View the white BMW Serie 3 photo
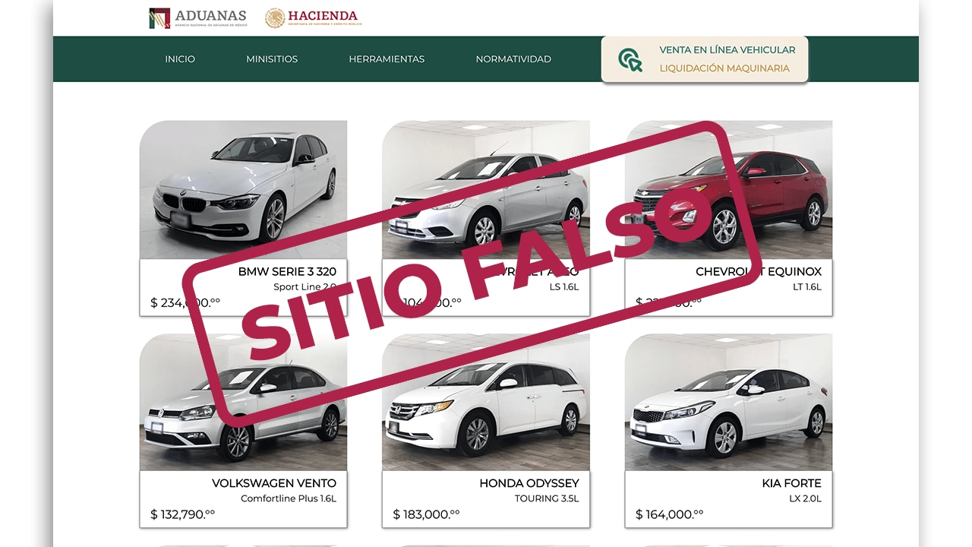Screen dimensions: 972x547 (x=243, y=190)
